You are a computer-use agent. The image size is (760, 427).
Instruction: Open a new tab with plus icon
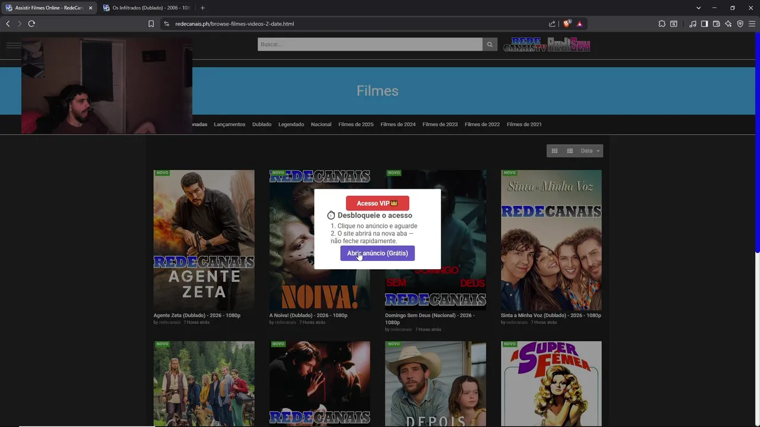202,8
